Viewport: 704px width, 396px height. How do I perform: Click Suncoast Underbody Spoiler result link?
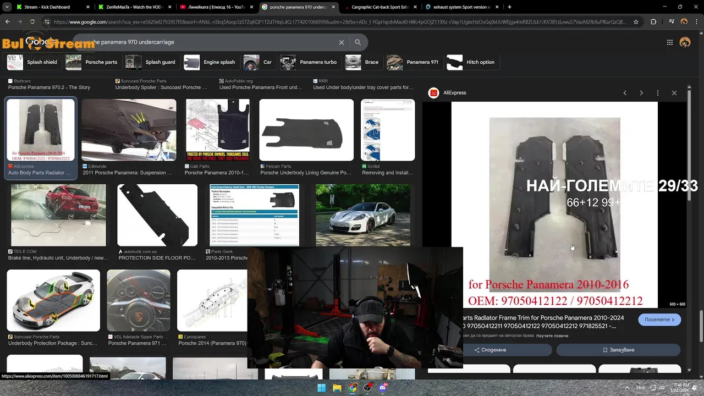pos(161,87)
